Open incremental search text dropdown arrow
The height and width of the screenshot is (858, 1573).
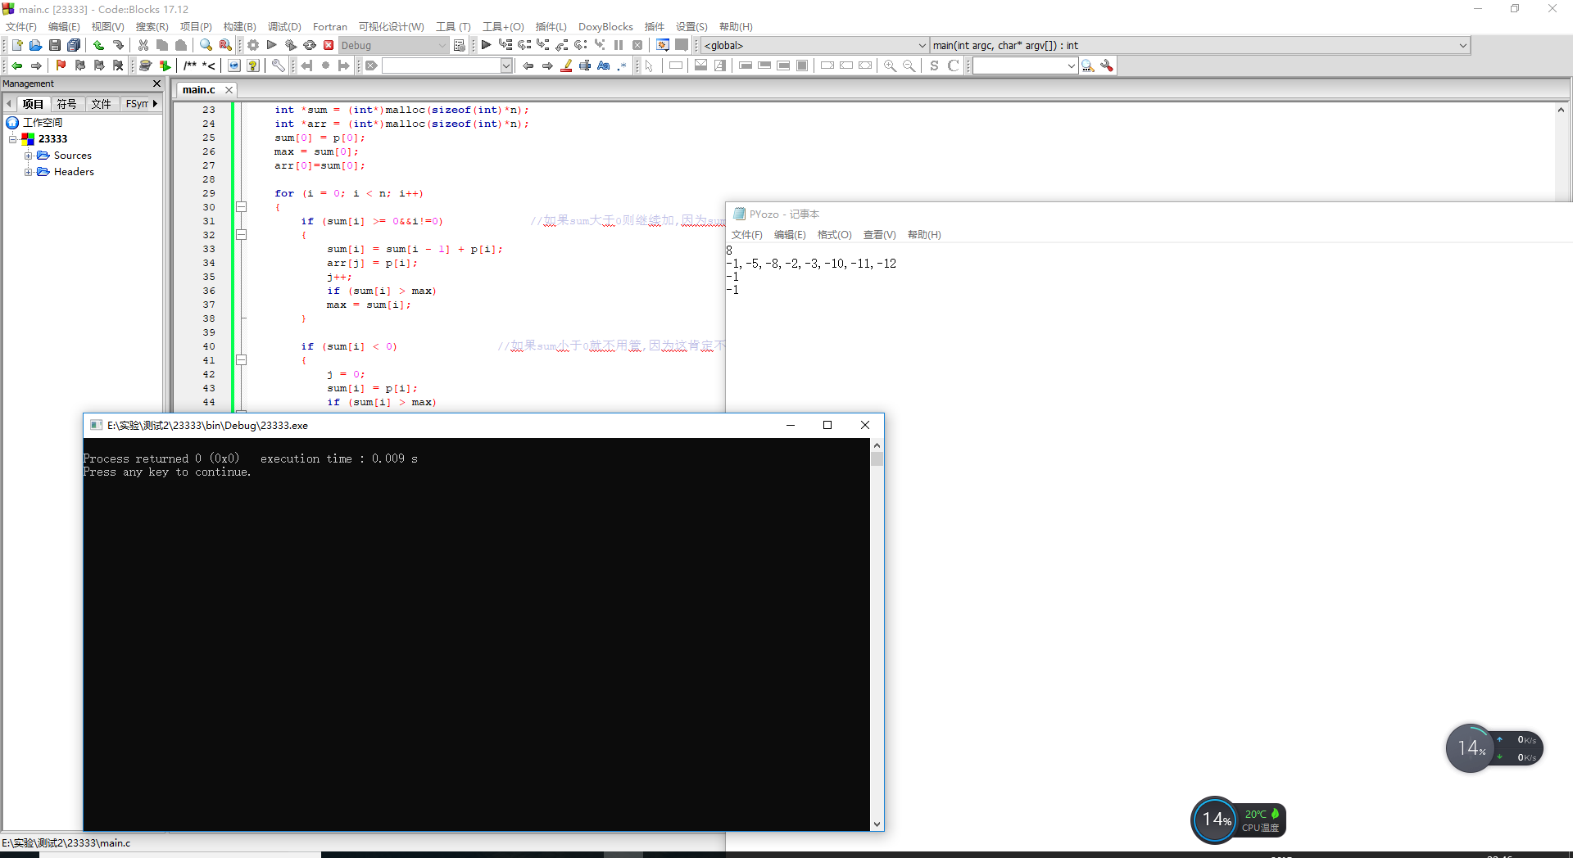point(506,65)
